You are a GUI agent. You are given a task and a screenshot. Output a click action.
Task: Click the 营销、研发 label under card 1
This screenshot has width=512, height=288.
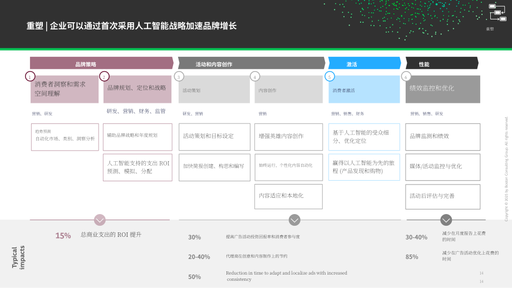pos(42,114)
